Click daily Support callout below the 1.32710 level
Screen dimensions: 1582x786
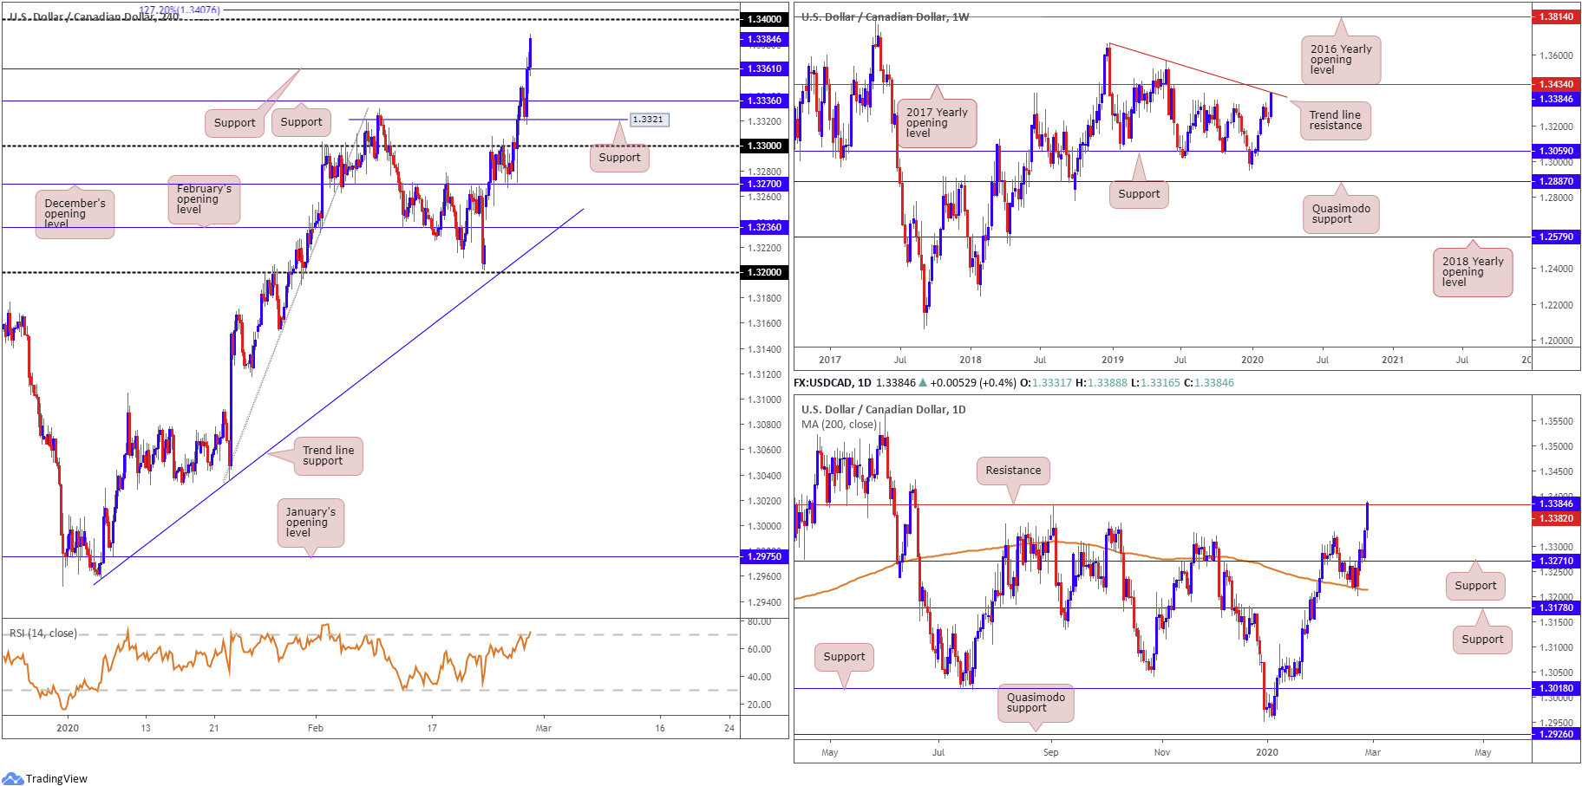click(x=1475, y=586)
